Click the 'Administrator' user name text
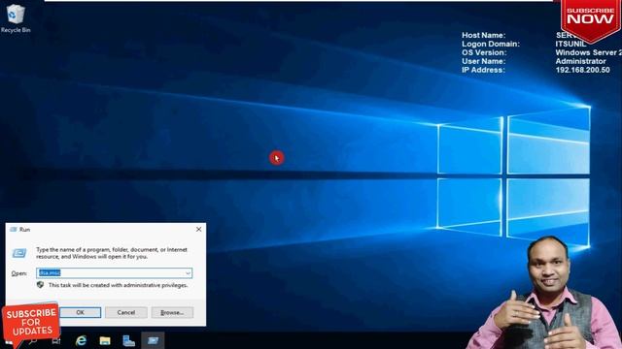Viewport: 622px width, 349px height. 580,61
